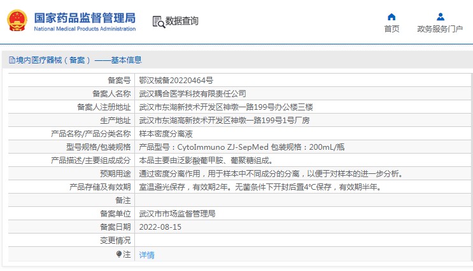
Task: Click the production address ending 1号厂房
Action: coord(224,121)
